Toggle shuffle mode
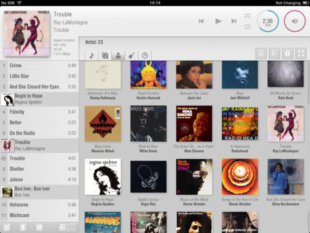This screenshot has height=233, width=310. pos(247,16)
